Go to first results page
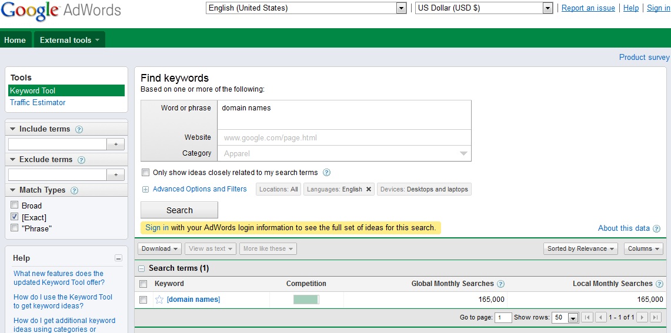 click(x=587, y=317)
